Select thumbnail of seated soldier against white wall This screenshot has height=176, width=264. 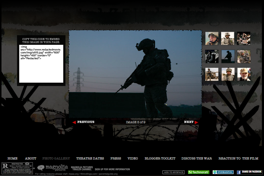tap(228, 38)
